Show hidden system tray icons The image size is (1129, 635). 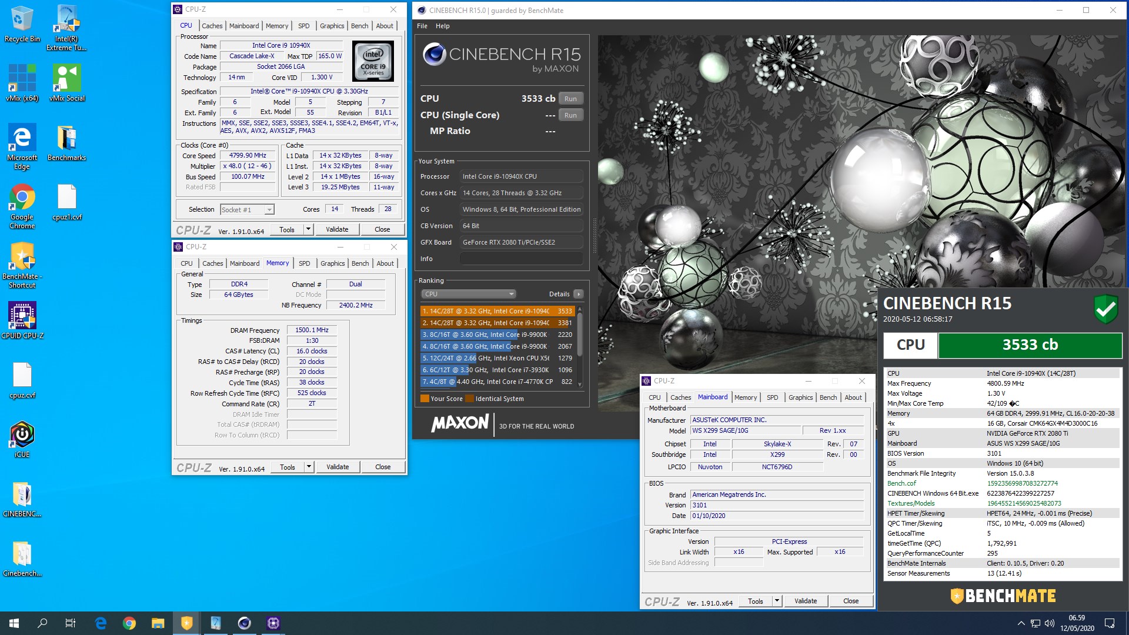(1021, 623)
